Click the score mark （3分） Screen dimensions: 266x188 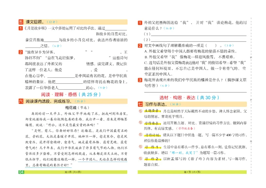click(229, 46)
